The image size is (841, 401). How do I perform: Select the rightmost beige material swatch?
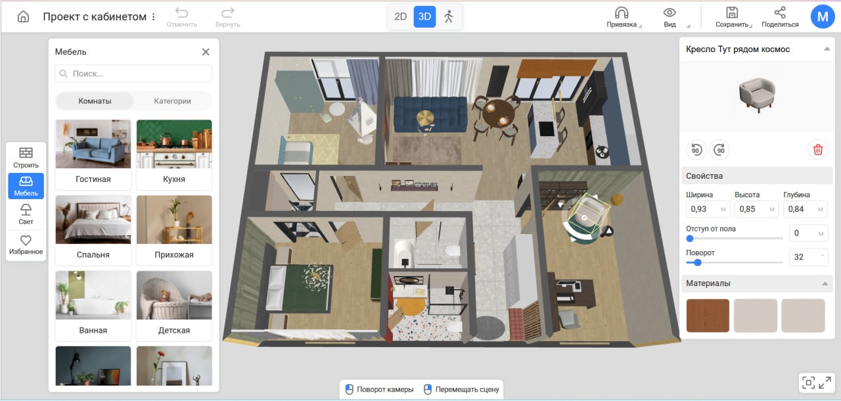coord(803,316)
